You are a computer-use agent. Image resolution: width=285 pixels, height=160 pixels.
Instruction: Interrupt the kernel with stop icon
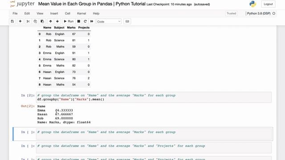pos(79,21)
